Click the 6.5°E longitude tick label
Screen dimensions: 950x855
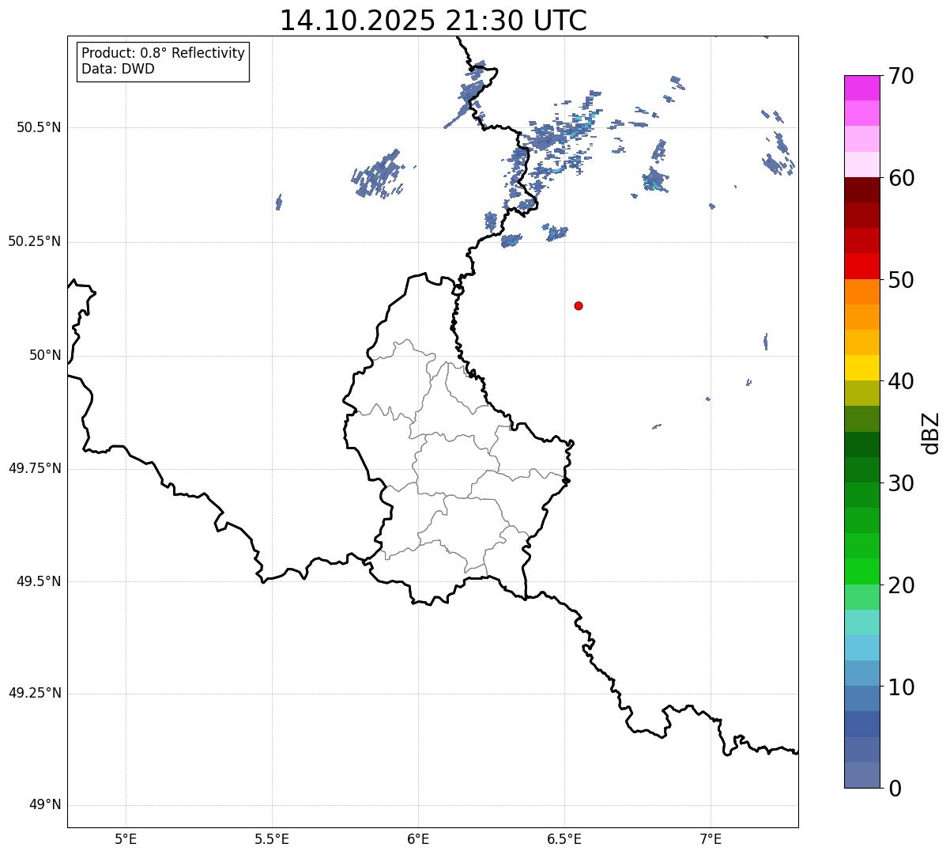(x=564, y=838)
